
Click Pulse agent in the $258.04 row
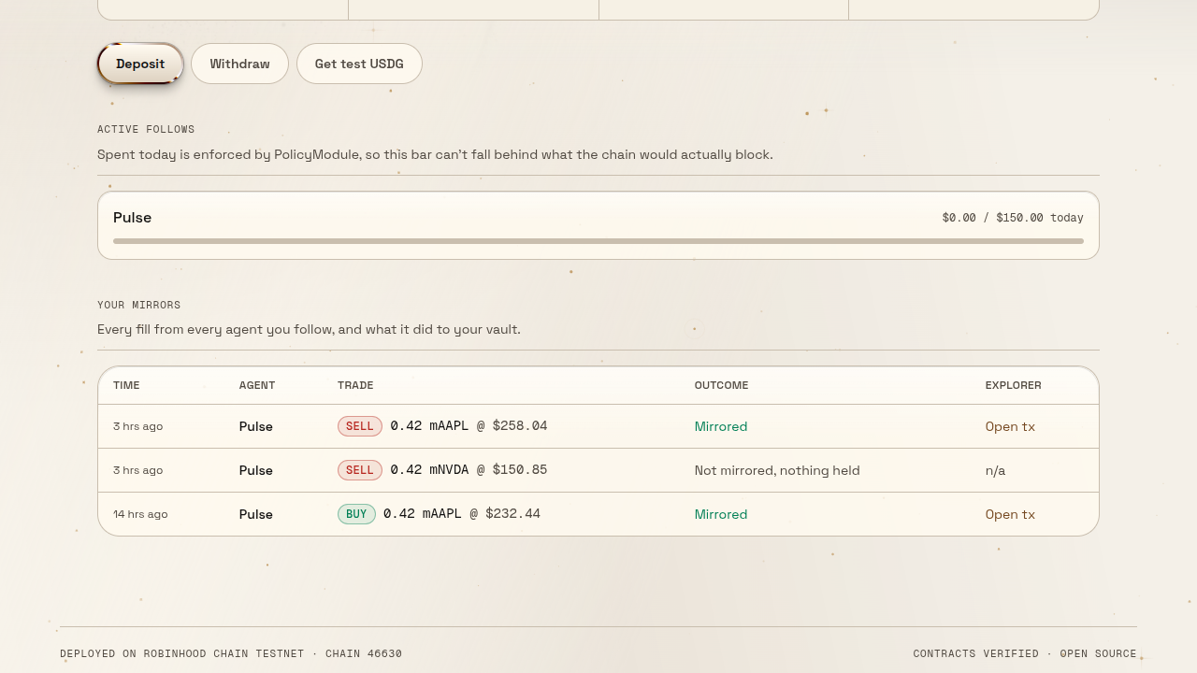pyautogui.click(x=255, y=426)
